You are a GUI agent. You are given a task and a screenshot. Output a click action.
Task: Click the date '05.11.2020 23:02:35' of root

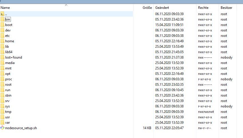click(170, 84)
